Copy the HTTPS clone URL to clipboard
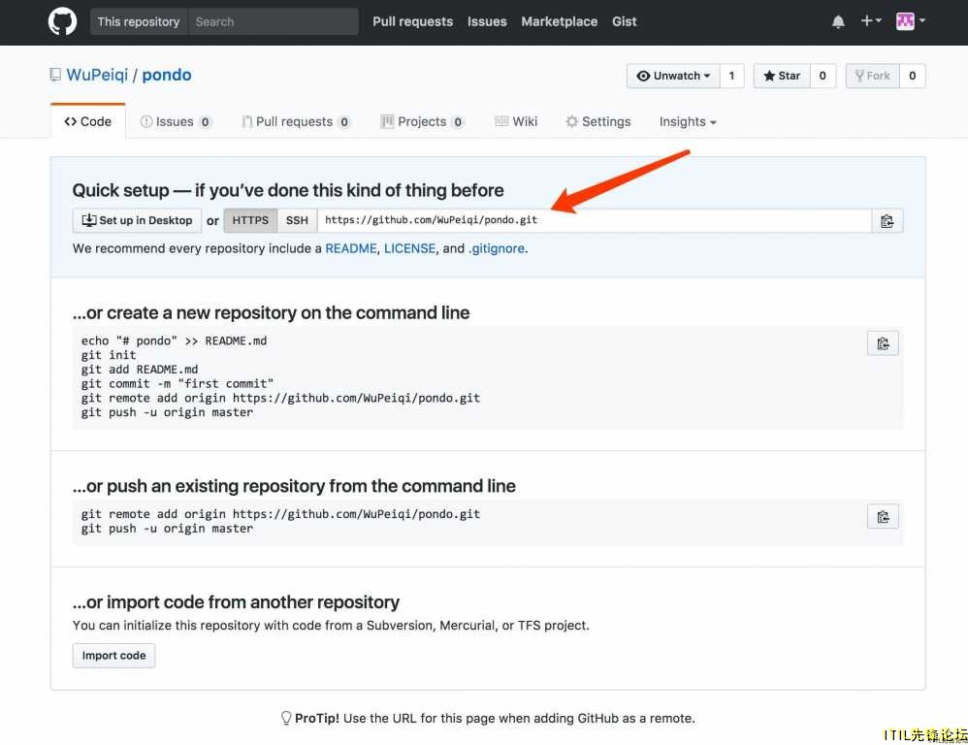Image resolution: width=968 pixels, height=745 pixels. (887, 221)
